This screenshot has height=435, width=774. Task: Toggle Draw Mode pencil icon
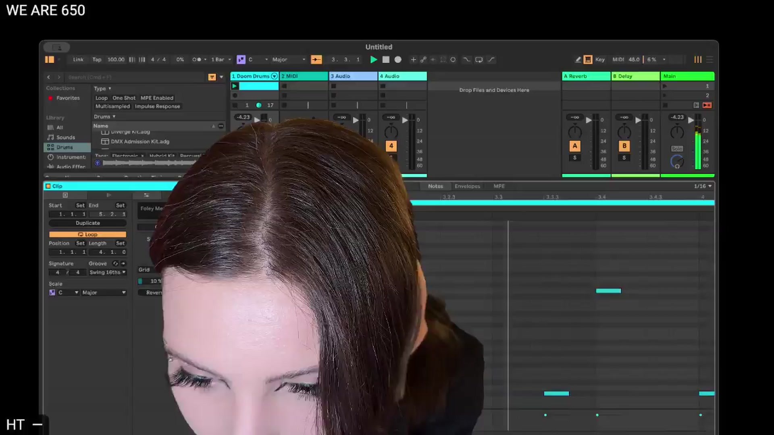[x=578, y=60]
